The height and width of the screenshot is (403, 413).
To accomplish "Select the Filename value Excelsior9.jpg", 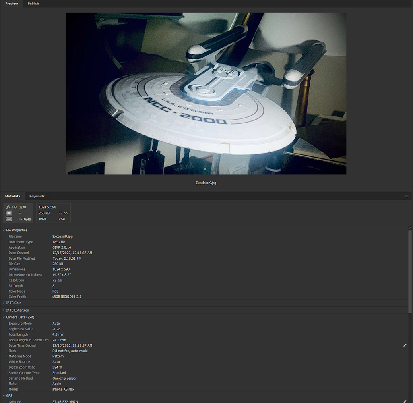I will pos(62,236).
